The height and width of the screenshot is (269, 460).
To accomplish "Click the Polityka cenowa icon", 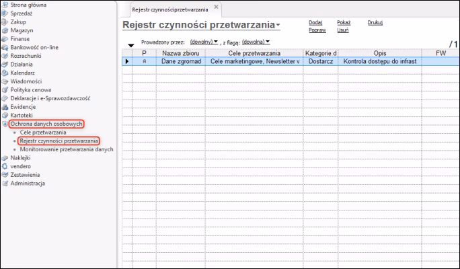I will (x=5, y=90).
